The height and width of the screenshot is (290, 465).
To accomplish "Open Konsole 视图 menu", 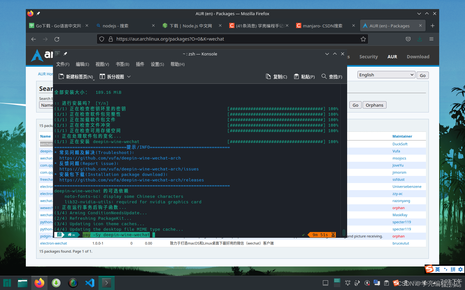I will point(102,64).
